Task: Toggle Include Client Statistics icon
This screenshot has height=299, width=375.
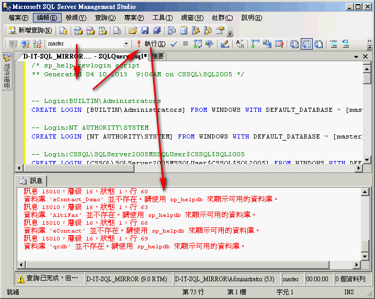Action: (267, 44)
